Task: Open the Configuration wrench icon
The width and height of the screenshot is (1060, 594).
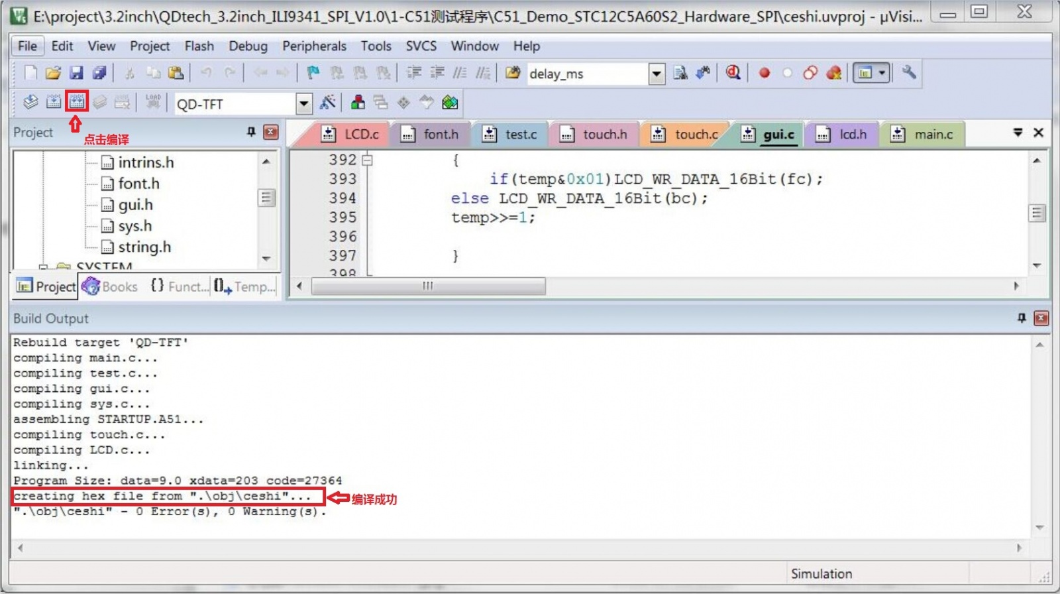Action: tap(909, 73)
